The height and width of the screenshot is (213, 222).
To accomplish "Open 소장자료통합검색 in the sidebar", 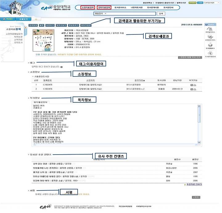I will 14,34.
